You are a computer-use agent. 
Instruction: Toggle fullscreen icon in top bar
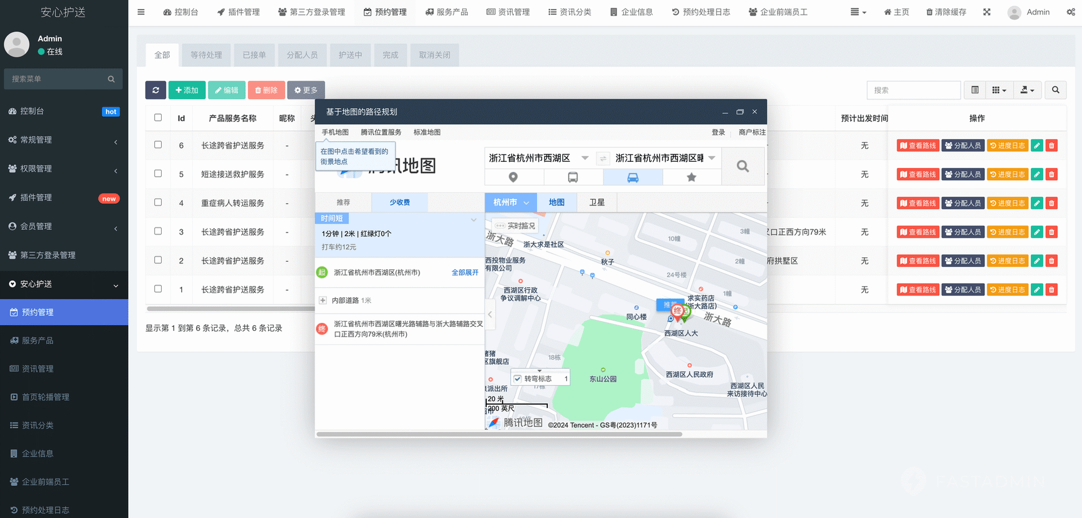point(986,12)
